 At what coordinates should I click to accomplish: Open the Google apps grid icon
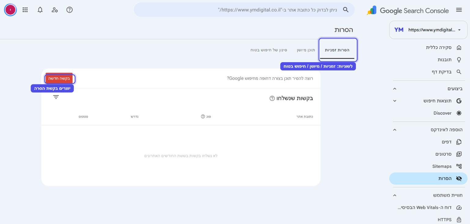[25, 10]
